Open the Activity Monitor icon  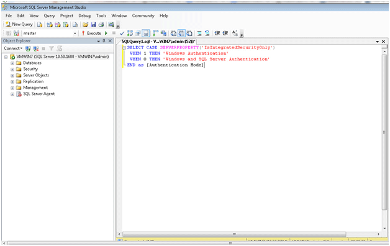pos(111,24)
